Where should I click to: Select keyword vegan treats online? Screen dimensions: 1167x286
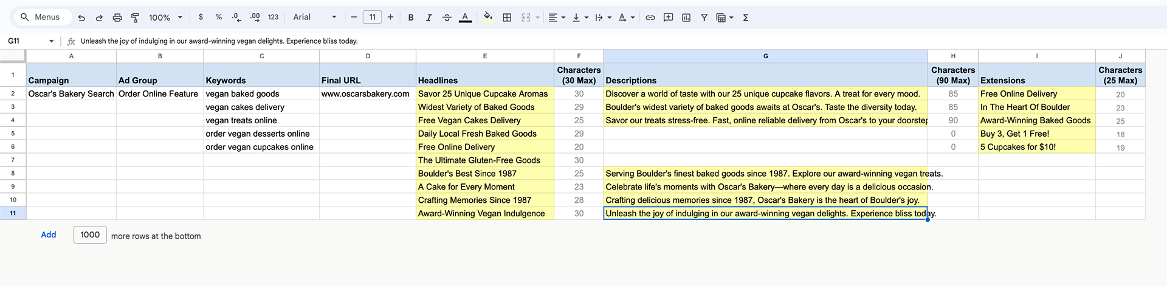click(x=261, y=120)
